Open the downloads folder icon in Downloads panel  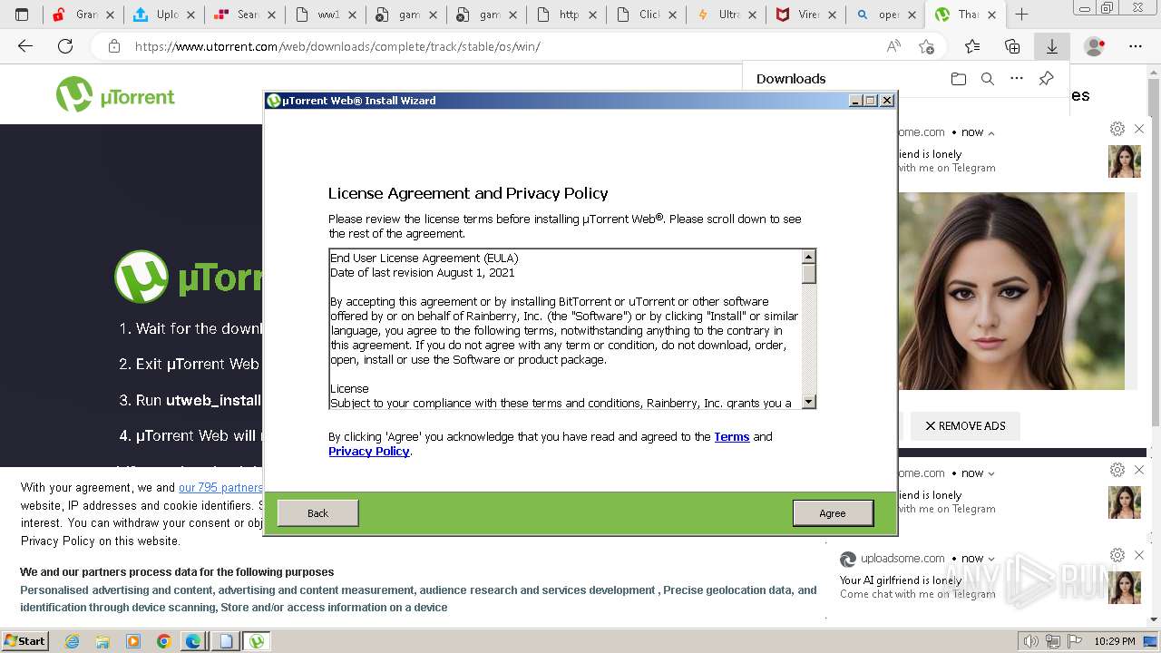click(x=959, y=79)
